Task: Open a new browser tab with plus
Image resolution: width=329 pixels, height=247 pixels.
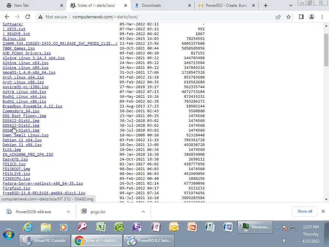Action: pos(265,5)
